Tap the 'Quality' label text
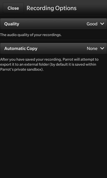 click(x=12, y=24)
